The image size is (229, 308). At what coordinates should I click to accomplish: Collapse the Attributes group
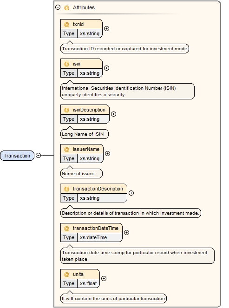pos(58,7)
